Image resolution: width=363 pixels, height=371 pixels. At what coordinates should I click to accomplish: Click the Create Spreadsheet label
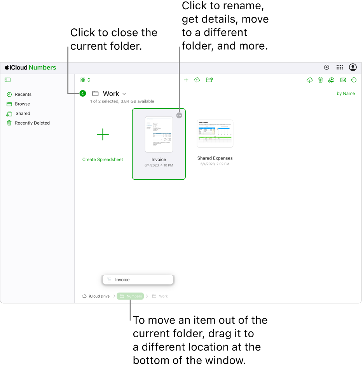click(x=103, y=159)
